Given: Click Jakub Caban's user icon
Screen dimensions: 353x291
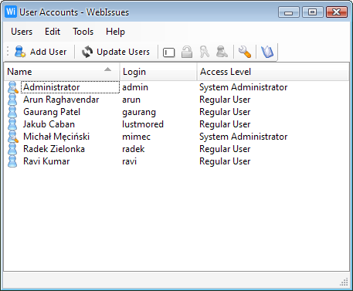Looking at the screenshot, I should click(12, 124).
